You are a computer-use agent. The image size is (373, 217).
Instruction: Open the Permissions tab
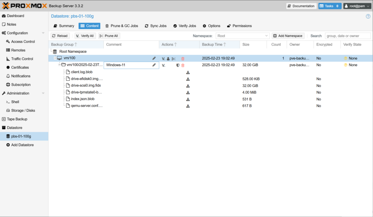(239, 26)
